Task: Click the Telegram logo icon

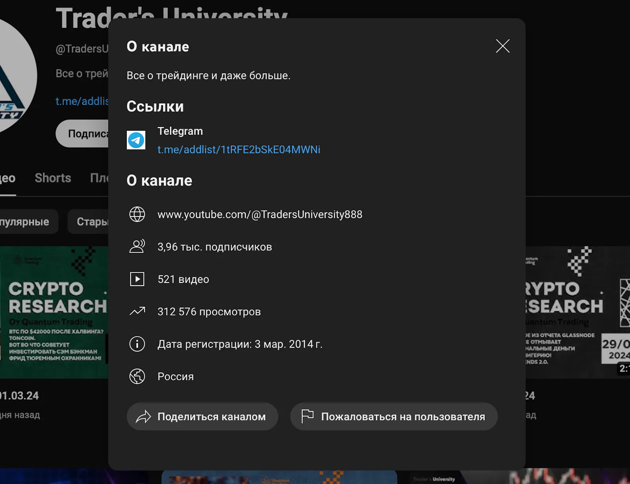Action: 136,140
